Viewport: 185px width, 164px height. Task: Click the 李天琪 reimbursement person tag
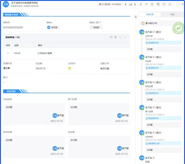pos(53,27)
